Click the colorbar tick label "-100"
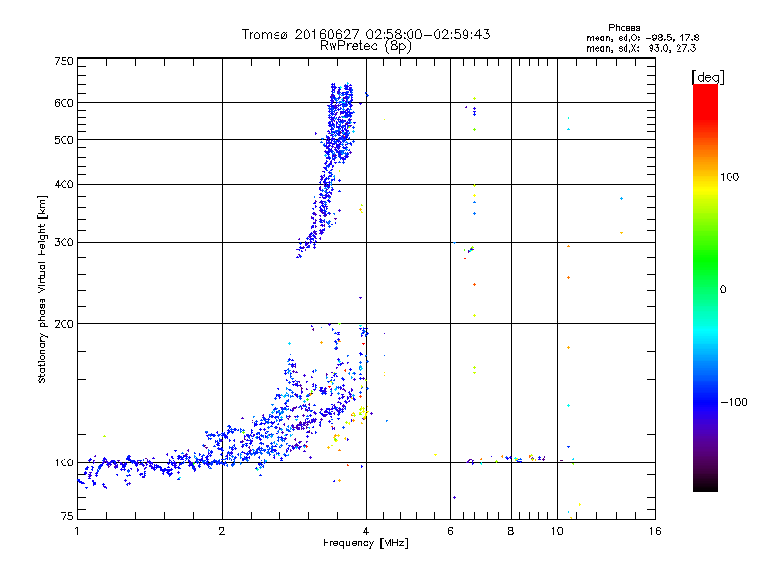Screen dimensions: 771x578 click(733, 402)
